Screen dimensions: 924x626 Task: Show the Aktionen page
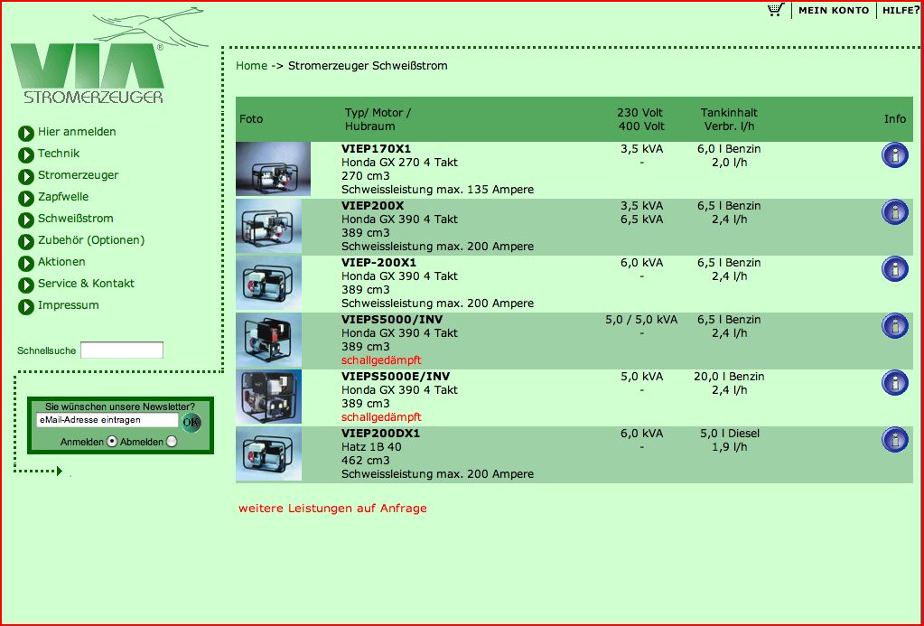(61, 262)
